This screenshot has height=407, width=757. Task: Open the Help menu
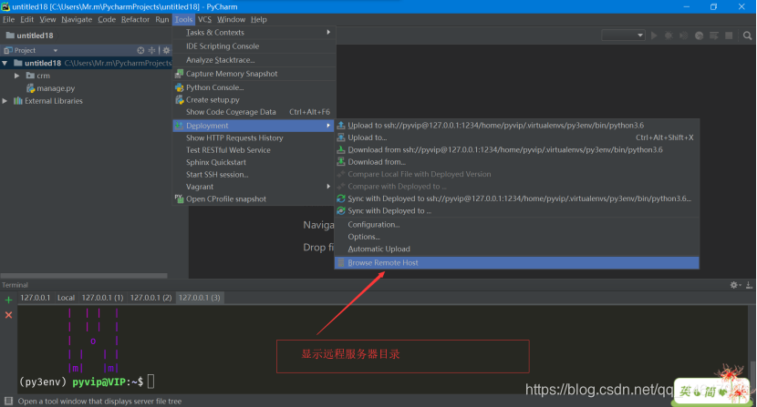pos(259,19)
